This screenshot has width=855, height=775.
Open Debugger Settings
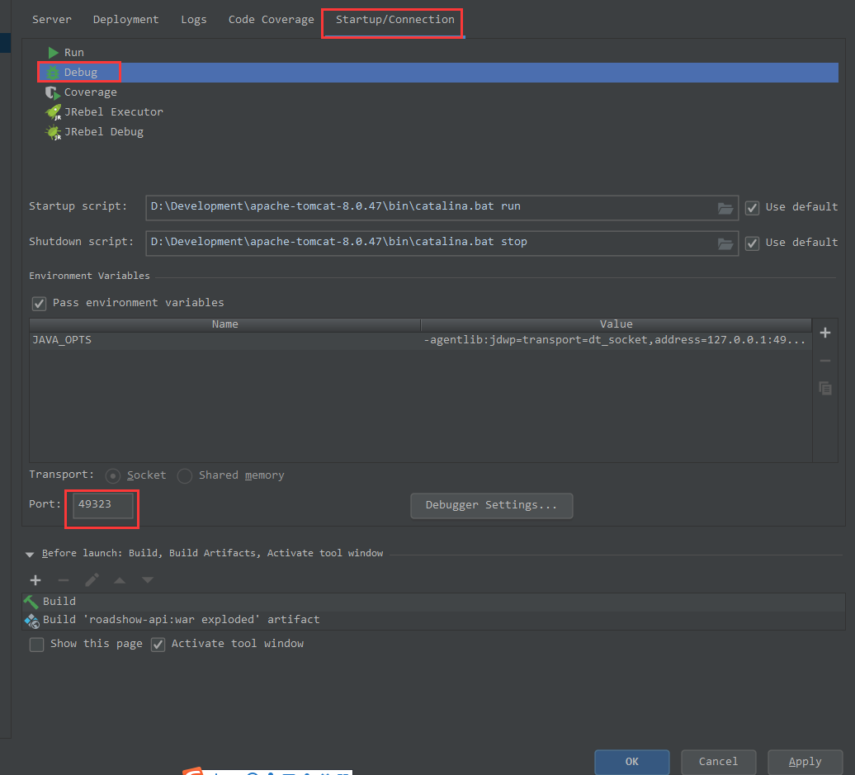point(491,505)
